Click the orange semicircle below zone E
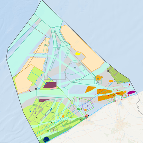This screenshot has height=143, width=143. [x=111, y=81]
